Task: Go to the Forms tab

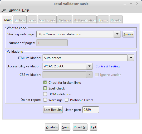Action: tap(103, 20)
